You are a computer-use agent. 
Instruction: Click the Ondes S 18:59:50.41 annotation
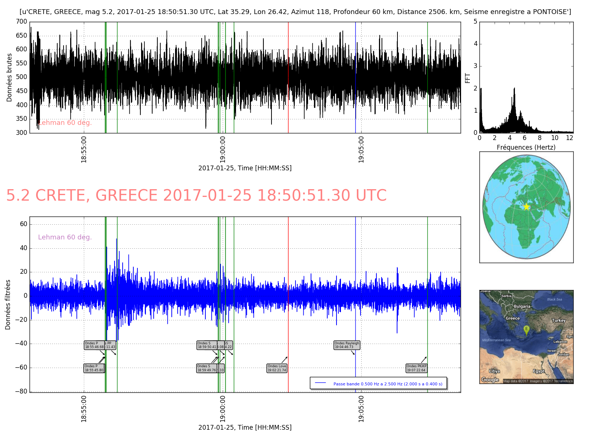coord(207,345)
